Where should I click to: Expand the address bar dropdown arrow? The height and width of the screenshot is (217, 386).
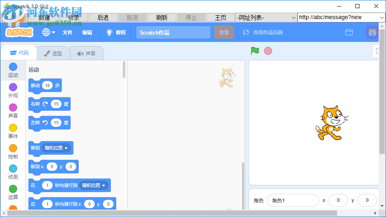382,18
